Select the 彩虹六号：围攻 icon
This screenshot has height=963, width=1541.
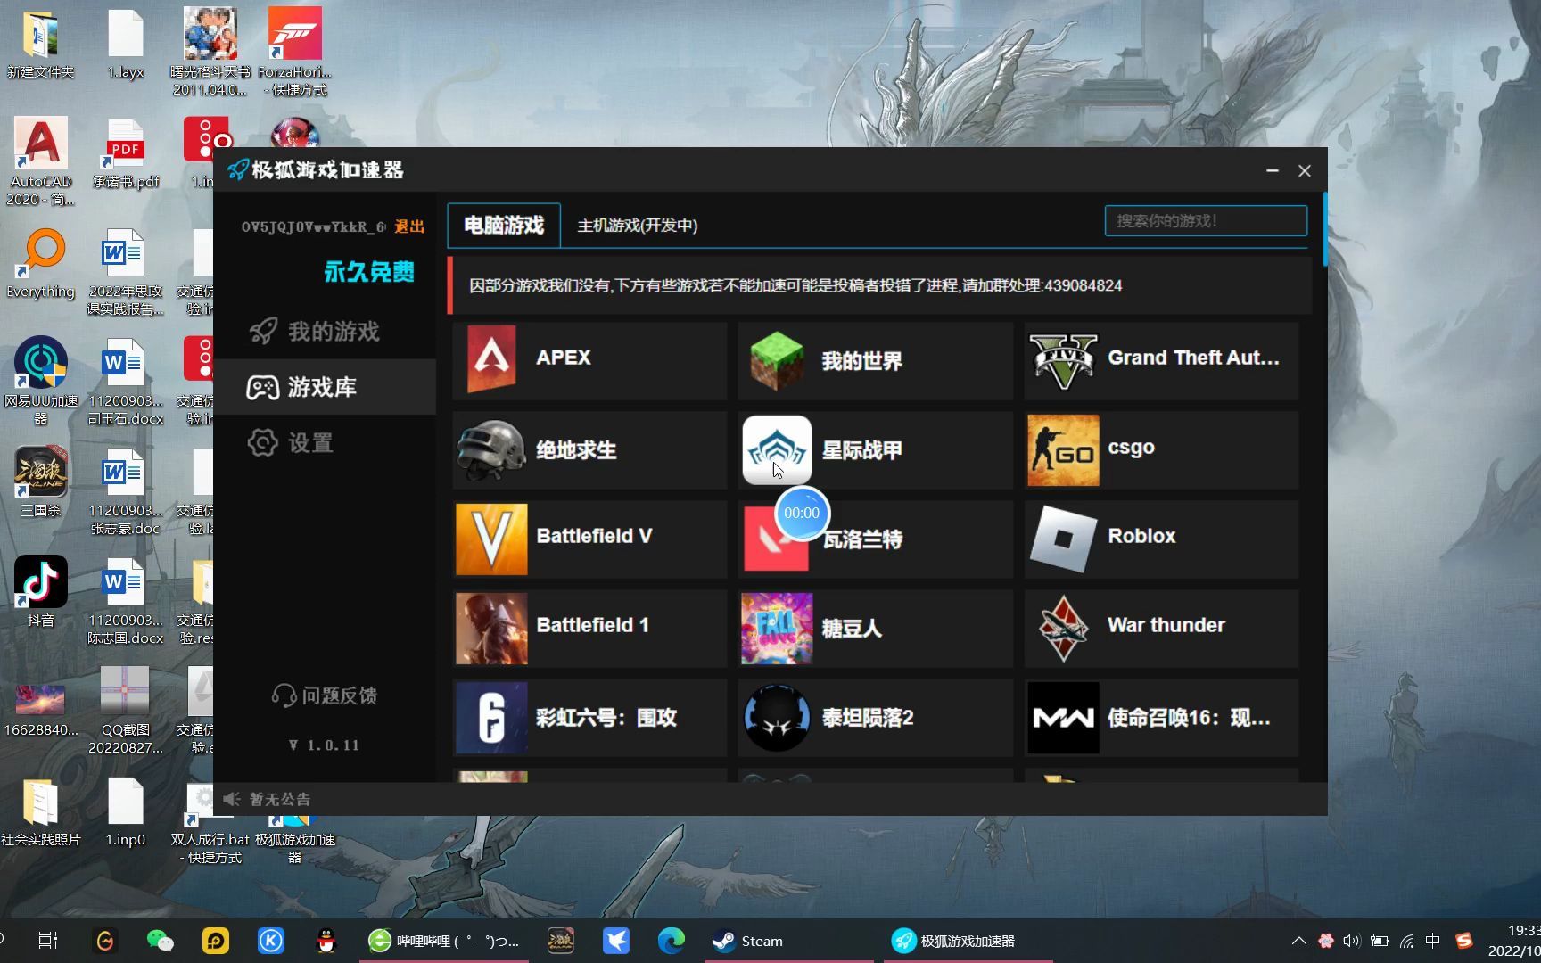click(x=491, y=717)
